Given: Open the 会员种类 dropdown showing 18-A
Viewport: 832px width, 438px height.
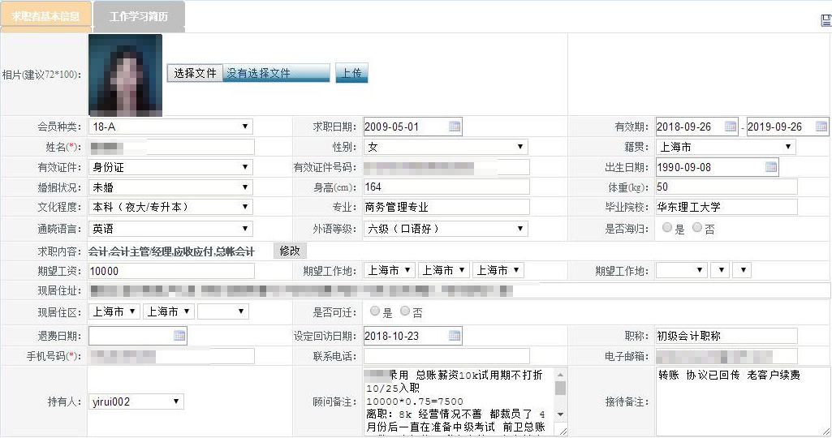Looking at the screenshot, I should [170, 127].
